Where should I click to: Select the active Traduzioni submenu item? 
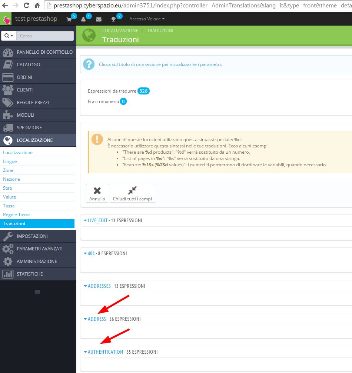click(37, 224)
